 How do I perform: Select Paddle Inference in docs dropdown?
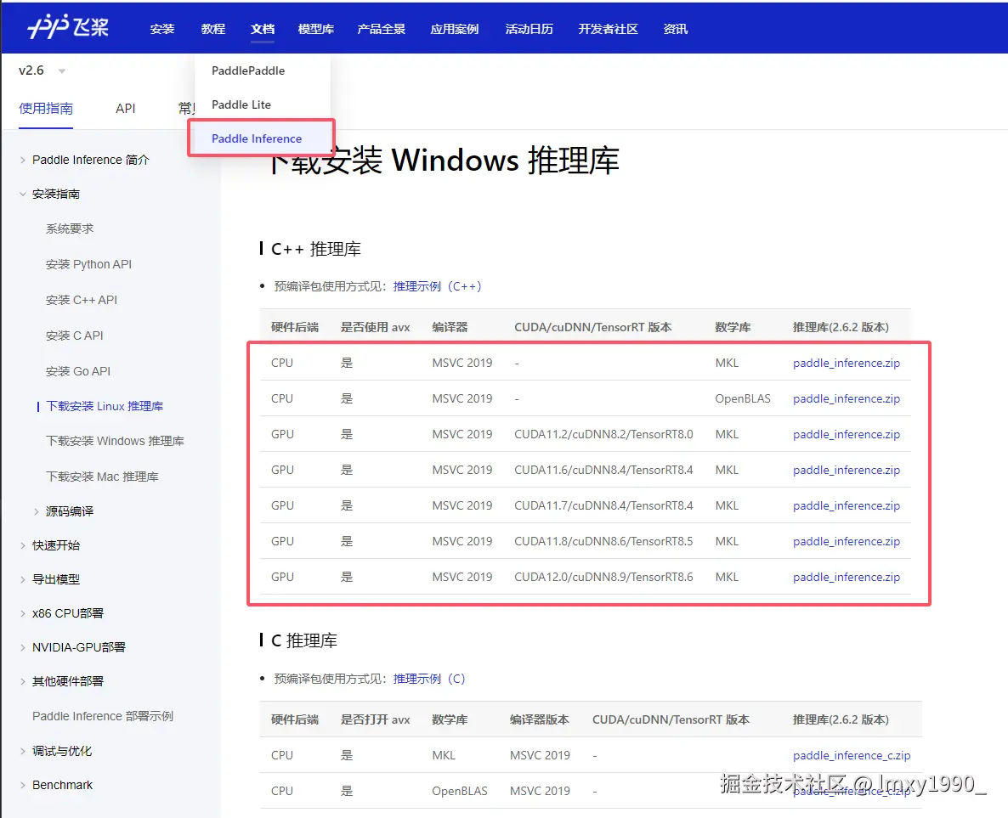[257, 138]
